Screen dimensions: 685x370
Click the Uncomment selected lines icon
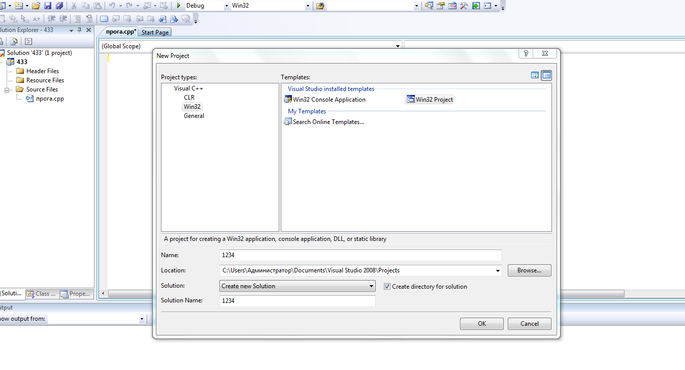click(x=89, y=19)
